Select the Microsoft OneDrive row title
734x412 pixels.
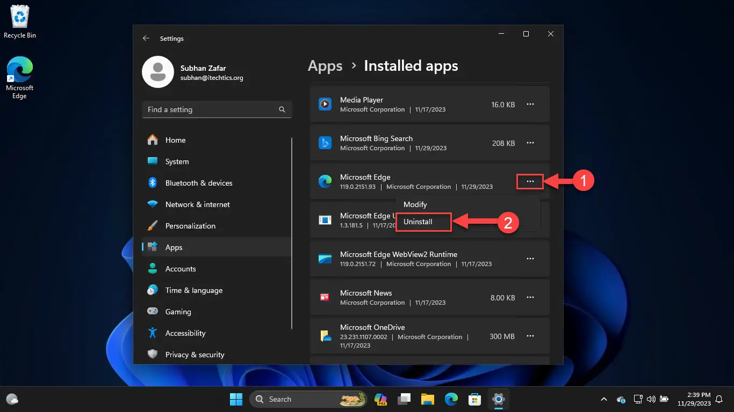(x=372, y=327)
